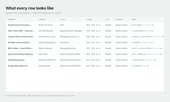Click phone number 011 450 1

[93, 66]
